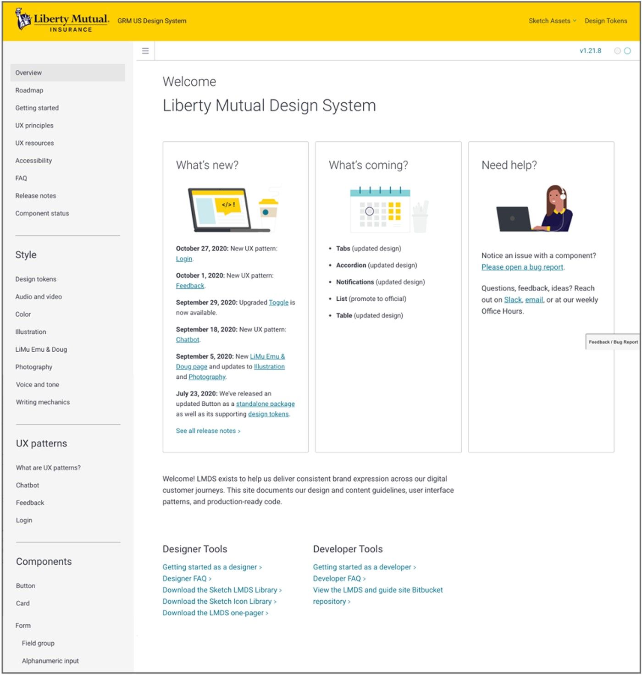642x675 pixels.
Task: Select Feedback in the UX patterns sidebar
Action: (30, 503)
